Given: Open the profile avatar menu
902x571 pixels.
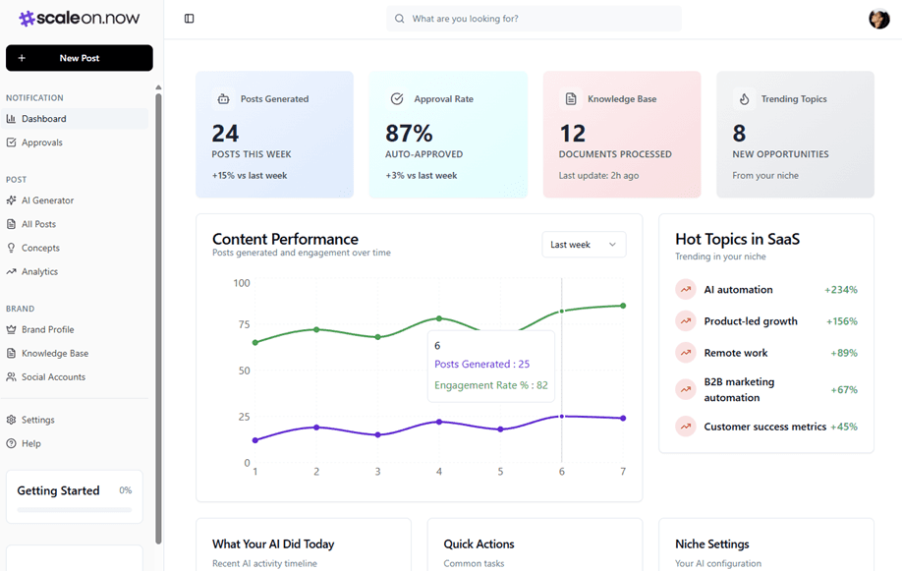Looking at the screenshot, I should (x=878, y=18).
